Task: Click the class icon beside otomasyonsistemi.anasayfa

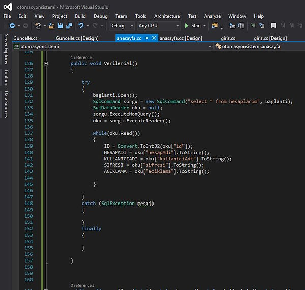Action: pyautogui.click(x=218, y=46)
